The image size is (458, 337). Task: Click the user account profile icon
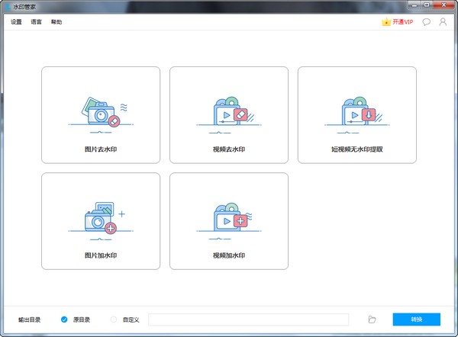click(442, 22)
